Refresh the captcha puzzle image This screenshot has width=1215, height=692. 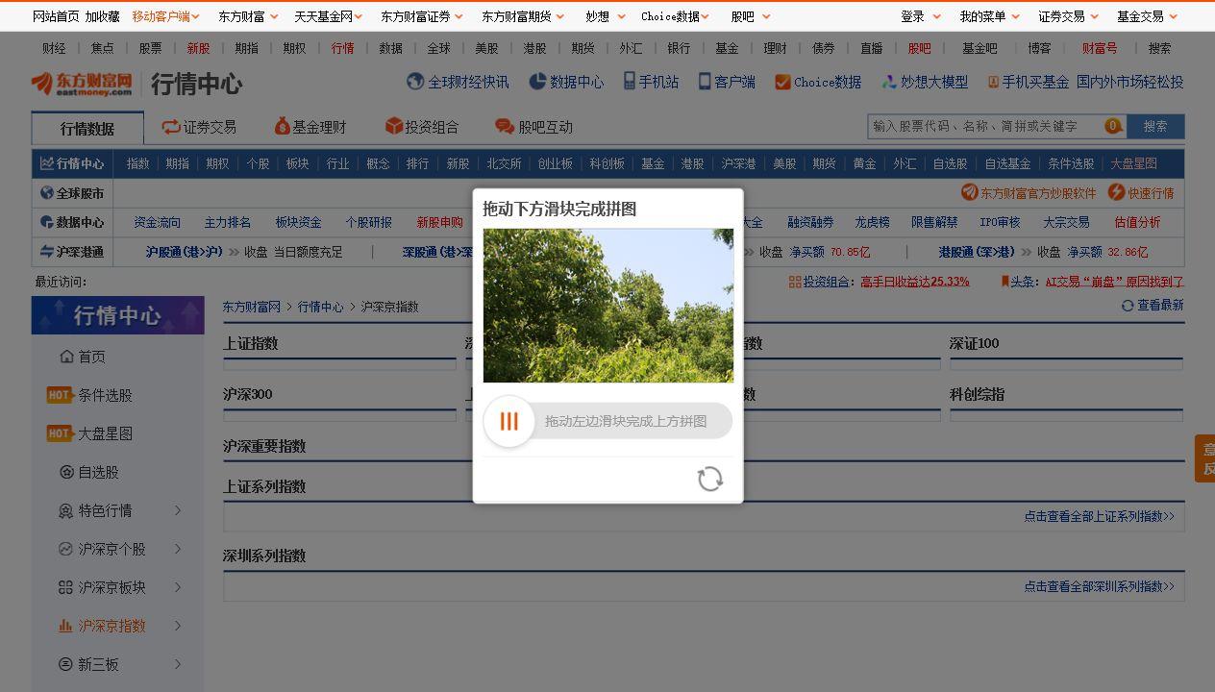(x=710, y=479)
